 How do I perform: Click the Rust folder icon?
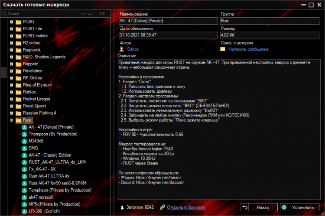tap(18, 120)
